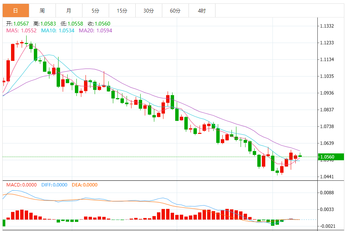The width and height of the screenshot is (347, 231).
Task: Click the 1.1035 price axis label
Action: click(x=327, y=76)
